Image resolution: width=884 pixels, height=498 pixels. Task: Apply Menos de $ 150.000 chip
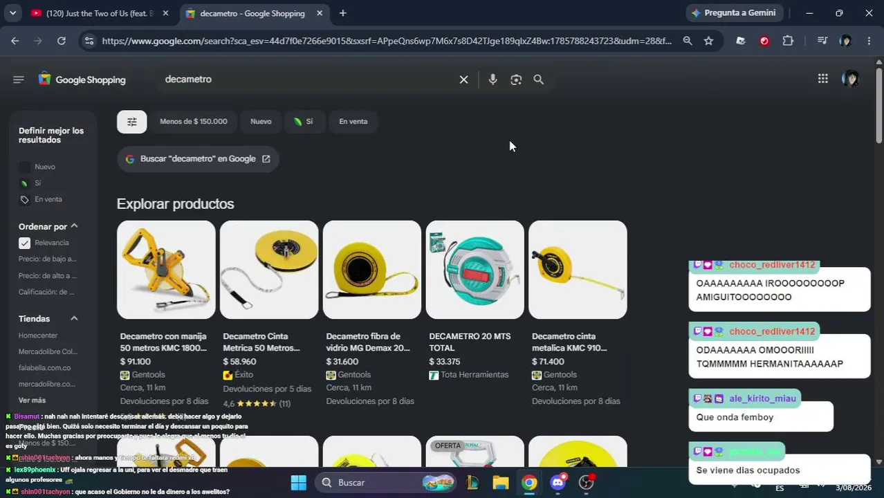(194, 122)
